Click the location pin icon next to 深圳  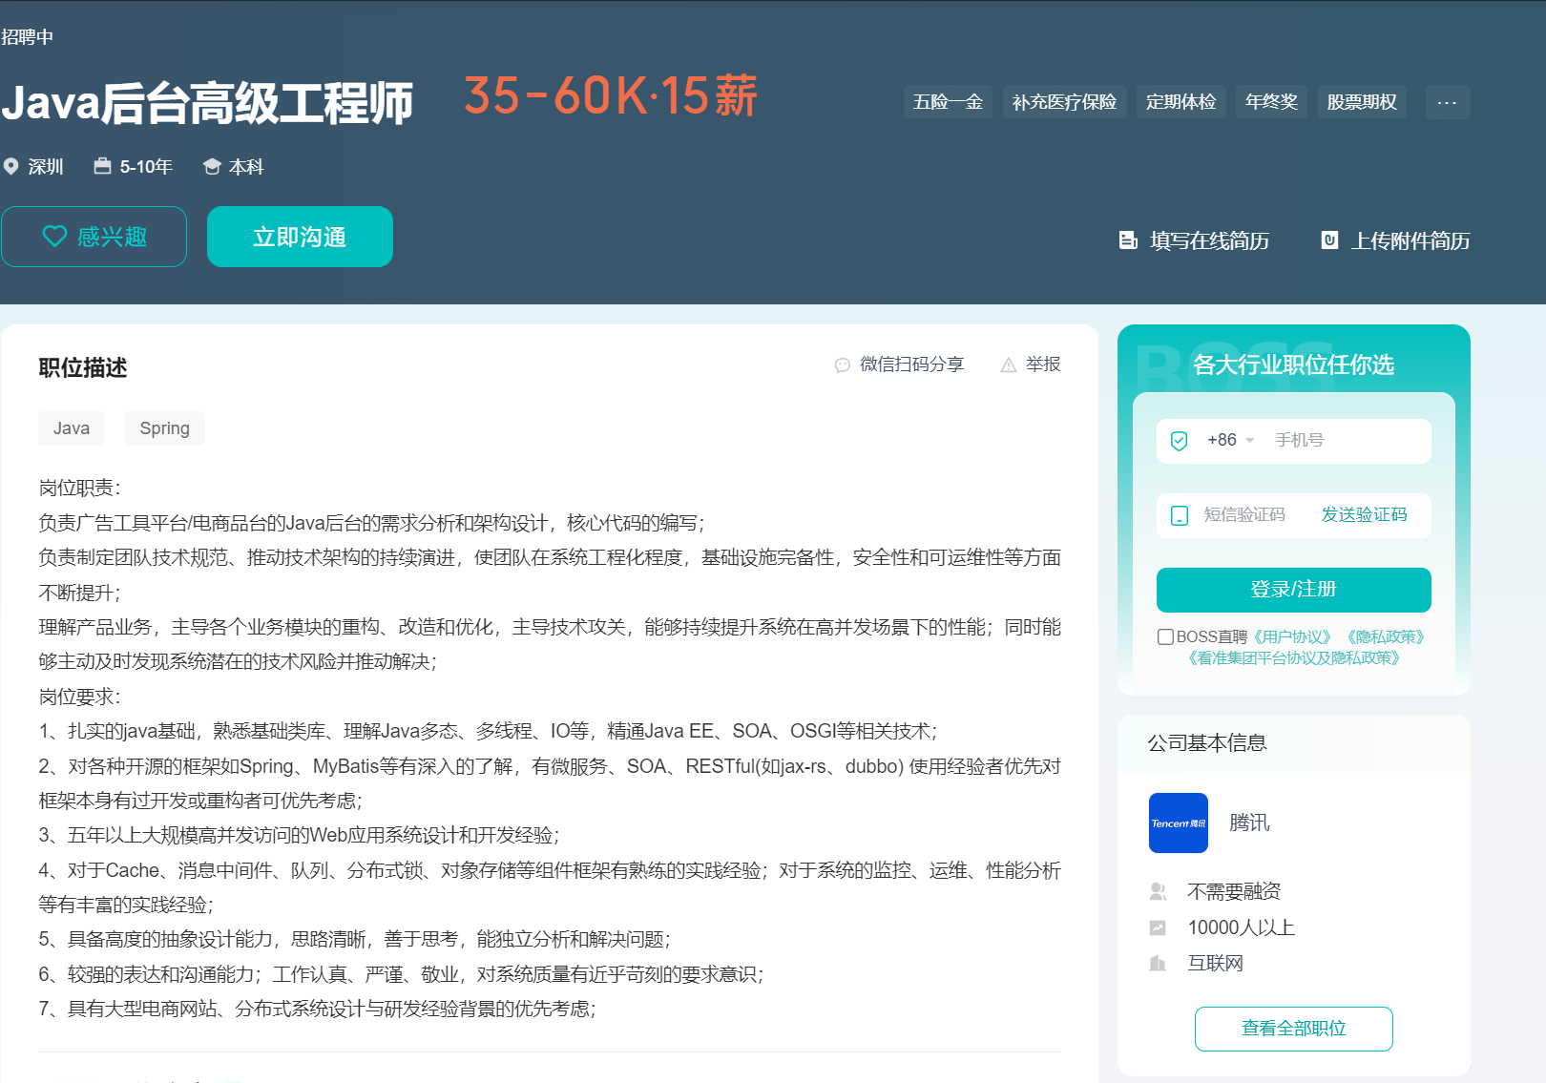pos(11,167)
